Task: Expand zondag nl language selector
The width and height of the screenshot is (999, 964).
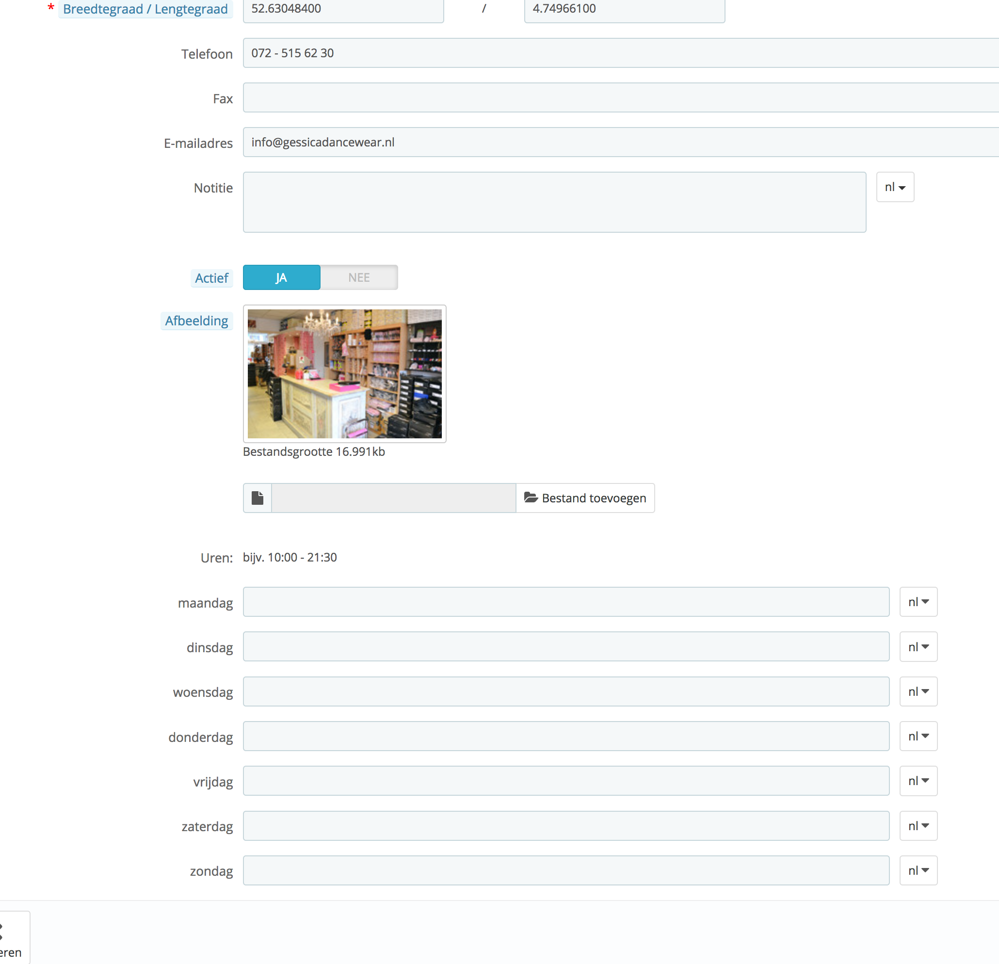Action: click(x=918, y=870)
